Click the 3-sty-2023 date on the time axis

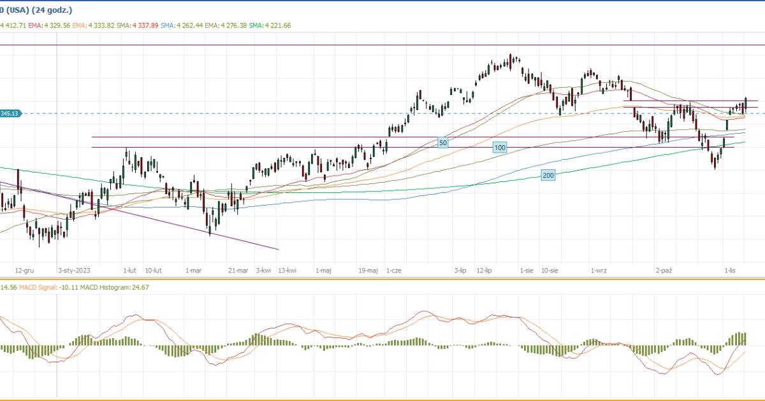75,271
